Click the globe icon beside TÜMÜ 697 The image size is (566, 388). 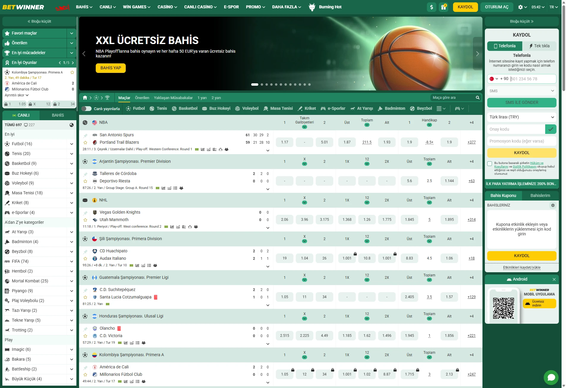tap(71, 125)
